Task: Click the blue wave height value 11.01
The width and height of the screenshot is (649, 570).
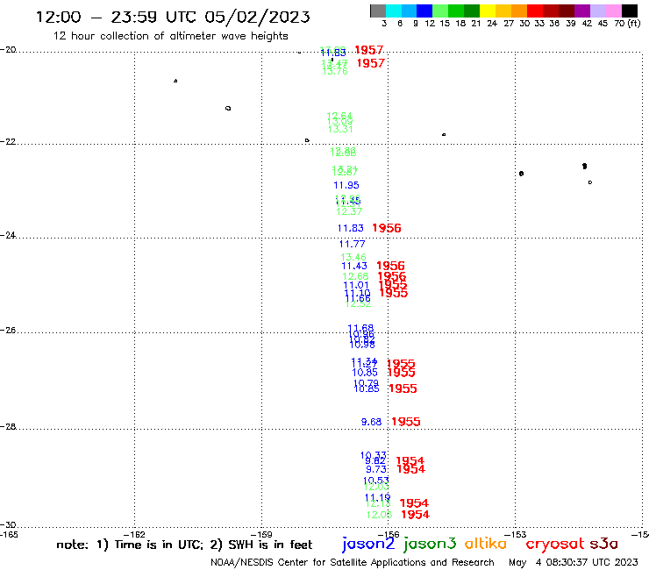Action: [x=356, y=285]
